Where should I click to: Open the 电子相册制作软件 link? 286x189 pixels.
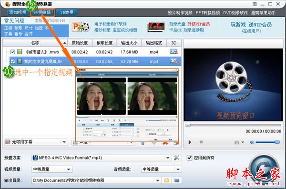pyautogui.click(x=111, y=24)
